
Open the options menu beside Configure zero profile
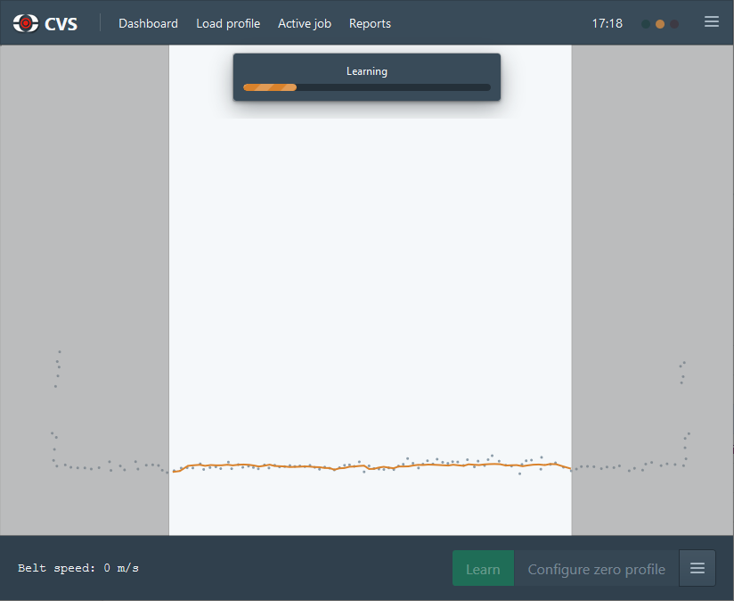697,568
